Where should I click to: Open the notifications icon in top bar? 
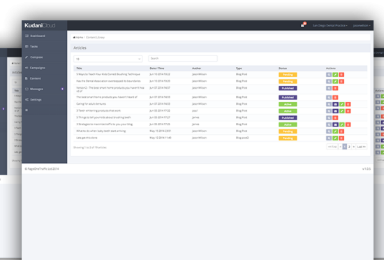302,25
